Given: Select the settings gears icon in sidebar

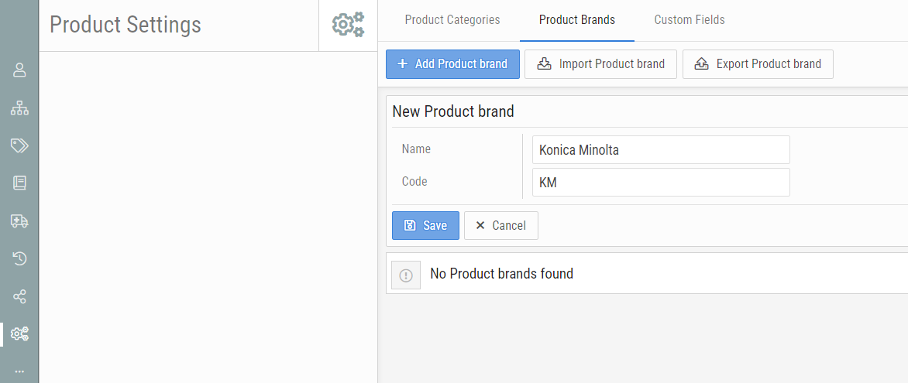Looking at the screenshot, I should (x=19, y=334).
